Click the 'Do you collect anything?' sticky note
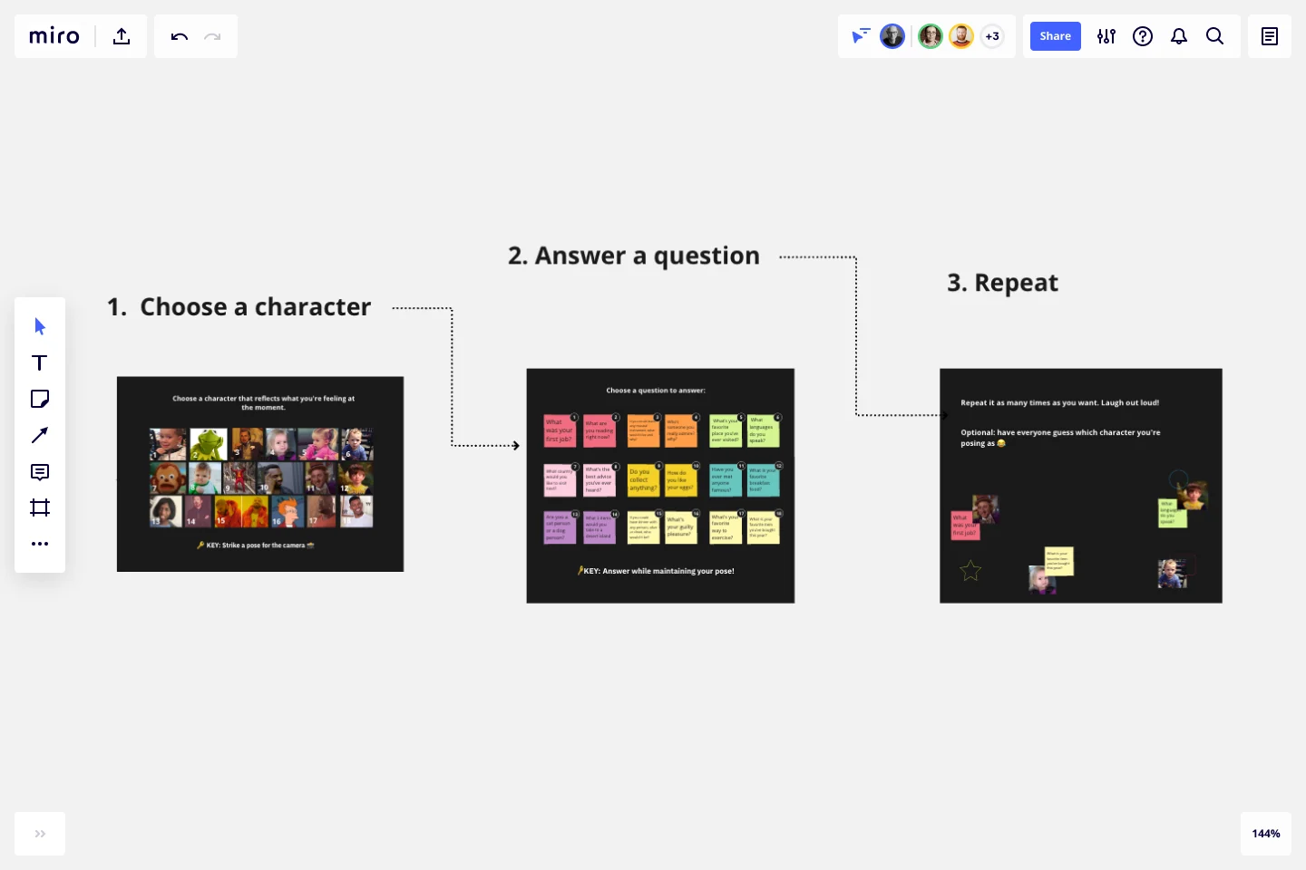The height and width of the screenshot is (870, 1306). (x=643, y=479)
